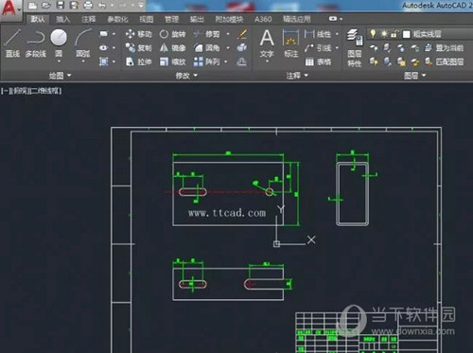The image size is (473, 353).
Task: Click the Undo arrow icon
Action: coord(102,5)
